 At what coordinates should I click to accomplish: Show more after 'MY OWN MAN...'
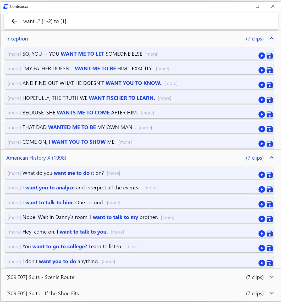145,127
